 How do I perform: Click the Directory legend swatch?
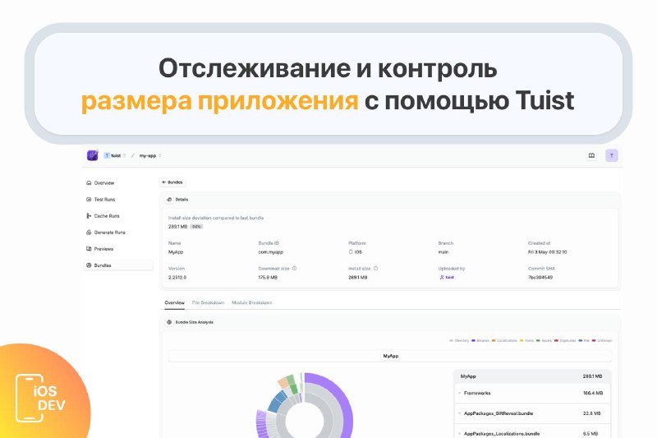[451, 341]
